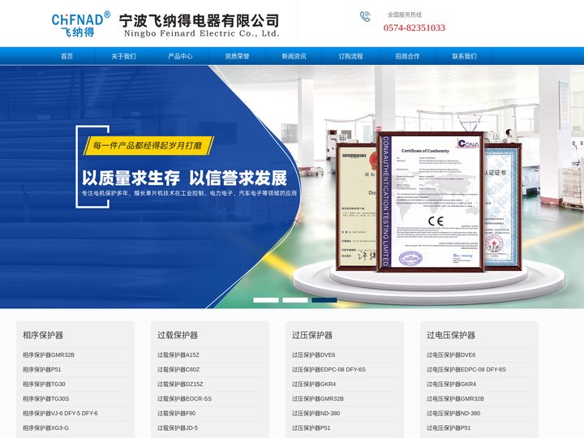Image resolution: width=584 pixels, height=438 pixels.
Task: Open product 过电压保护器P51
Action: click(449, 428)
